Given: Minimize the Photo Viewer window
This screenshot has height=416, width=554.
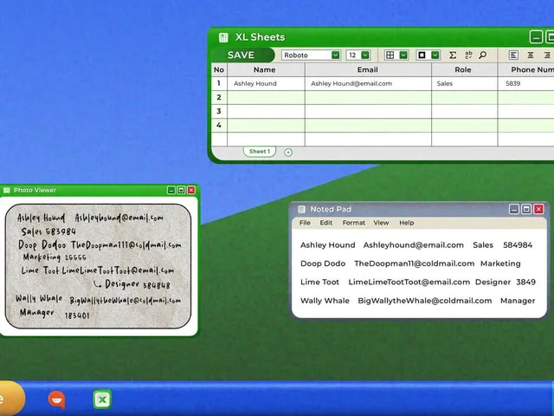Looking at the screenshot, I should pos(171,191).
